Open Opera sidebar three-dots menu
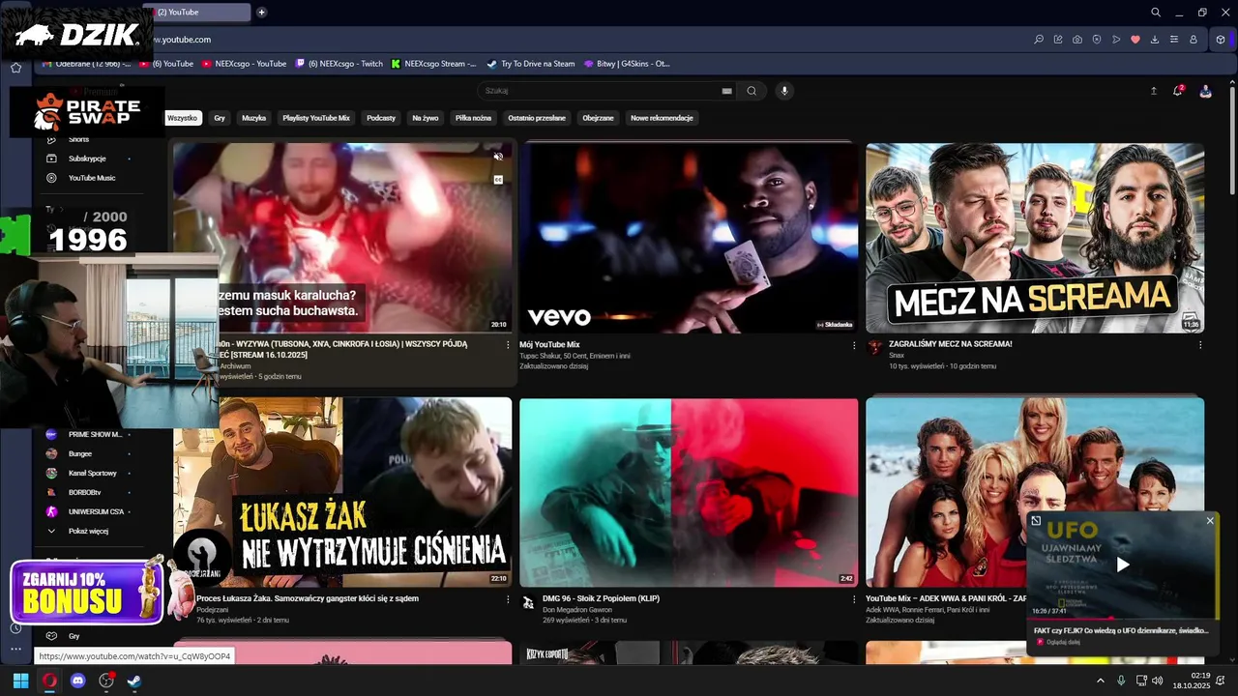Screen dimensions: 1238x696 coord(15,649)
